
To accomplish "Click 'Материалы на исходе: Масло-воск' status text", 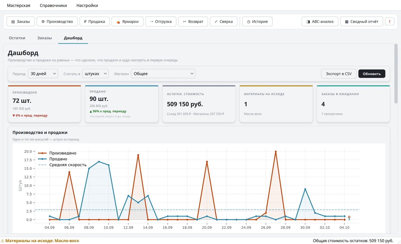I will tap(42, 241).
